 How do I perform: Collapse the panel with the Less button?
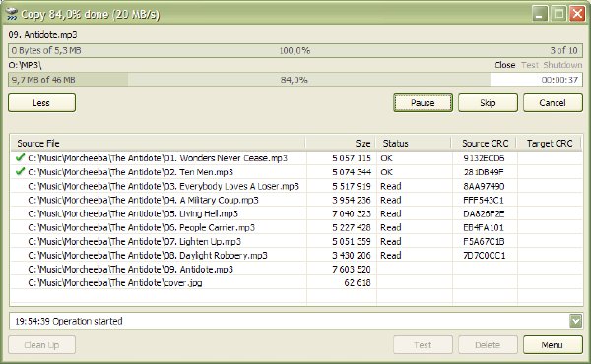[x=41, y=102]
